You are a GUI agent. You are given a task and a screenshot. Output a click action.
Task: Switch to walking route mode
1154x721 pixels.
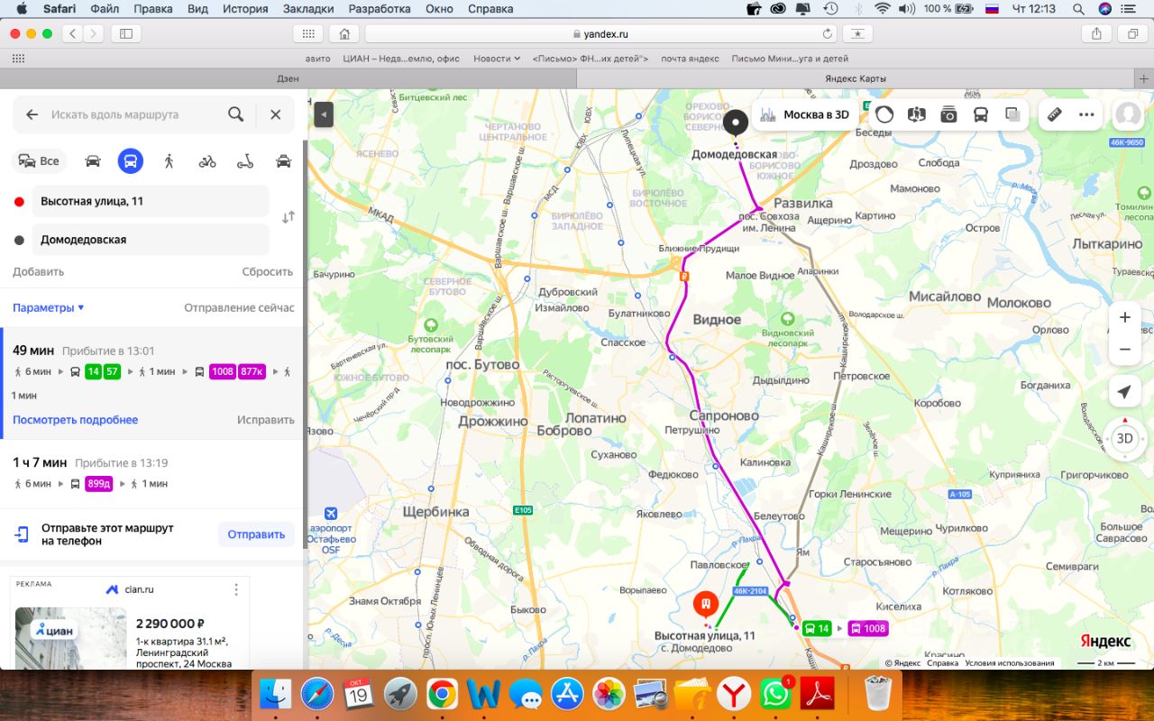(x=169, y=161)
